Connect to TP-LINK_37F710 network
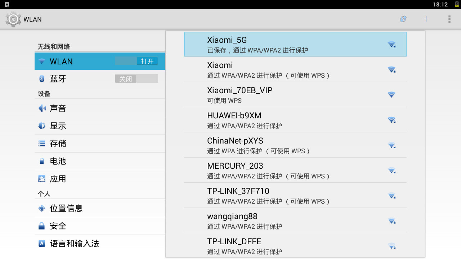The image size is (461, 259). (x=295, y=195)
